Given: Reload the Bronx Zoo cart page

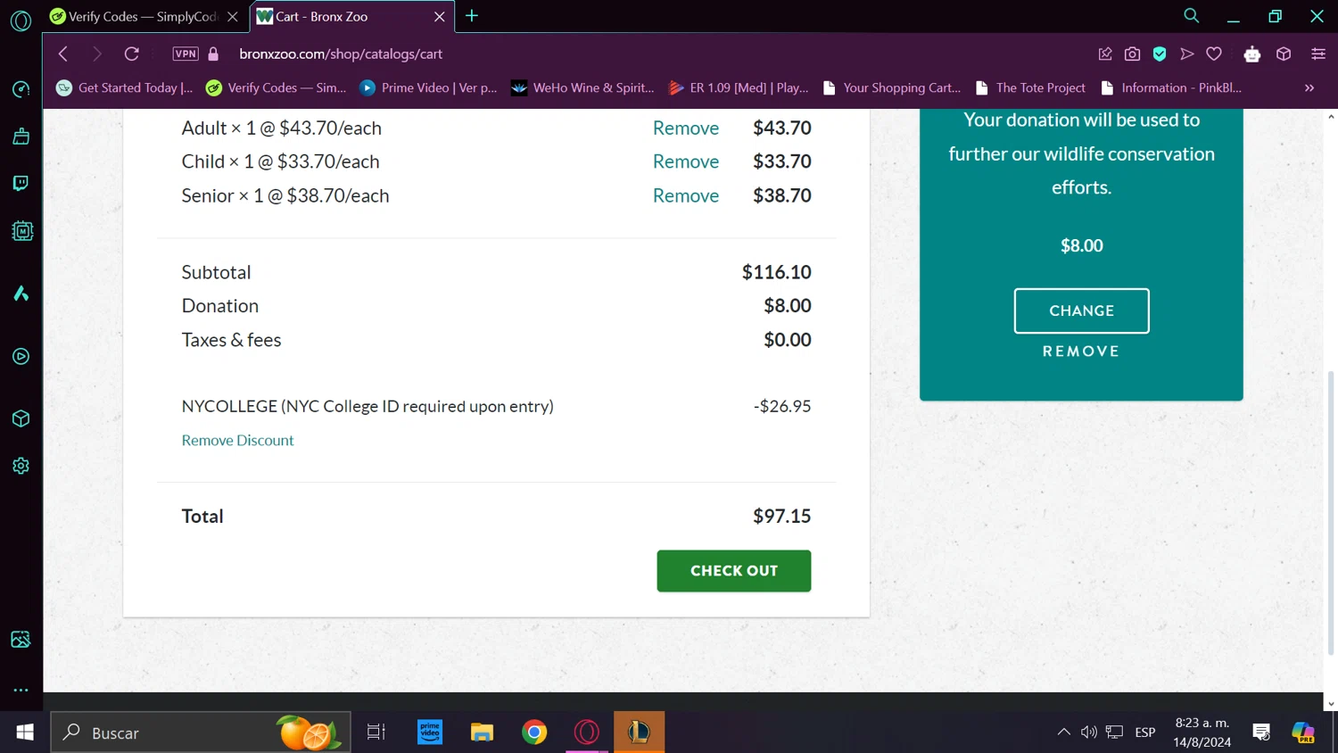Looking at the screenshot, I should pyautogui.click(x=132, y=54).
